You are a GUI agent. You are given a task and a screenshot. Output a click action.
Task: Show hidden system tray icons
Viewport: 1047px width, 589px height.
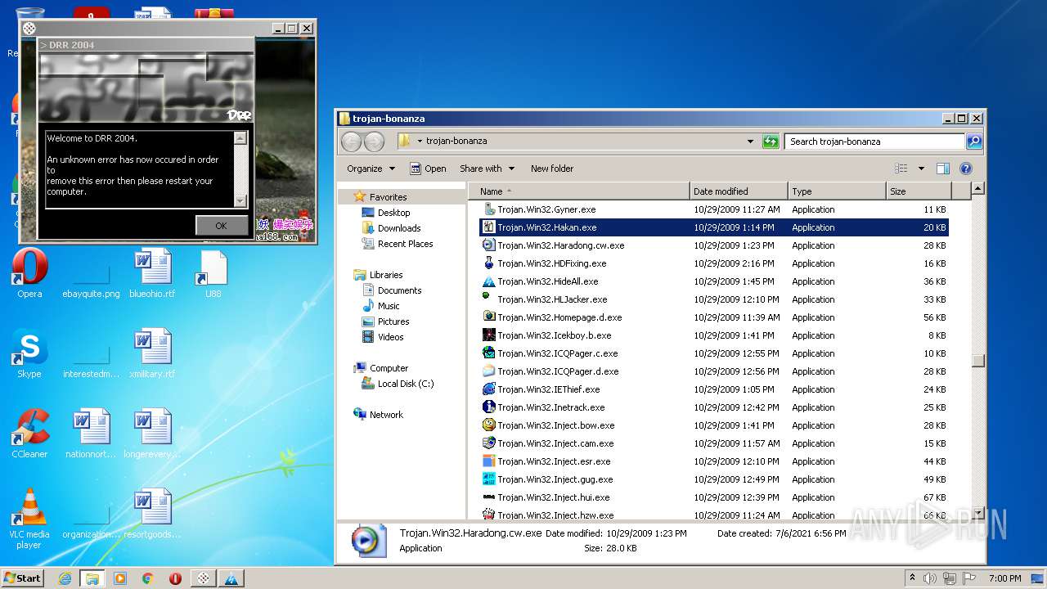click(x=912, y=578)
